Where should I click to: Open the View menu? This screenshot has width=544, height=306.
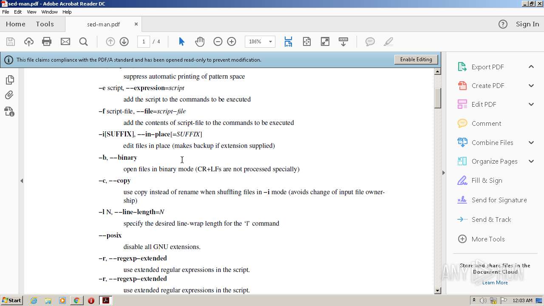click(x=31, y=12)
